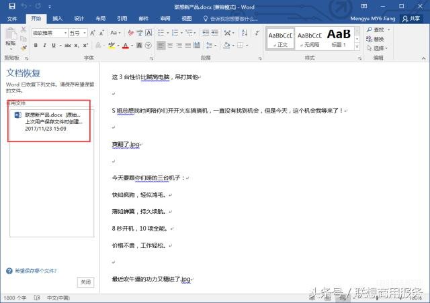
Task: Open the Line Spacing dropdown
Action: (x=211, y=46)
